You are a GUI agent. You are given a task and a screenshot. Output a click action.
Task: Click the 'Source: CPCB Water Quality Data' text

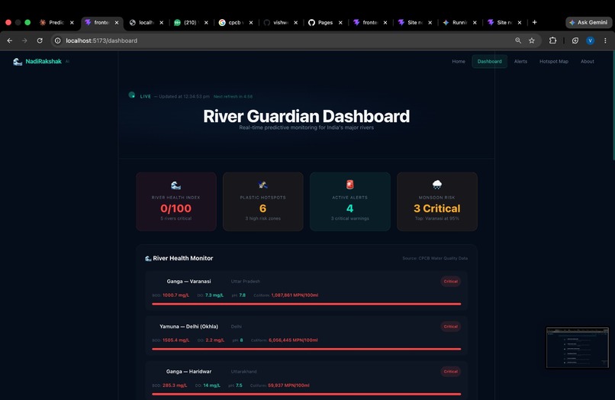(x=435, y=258)
